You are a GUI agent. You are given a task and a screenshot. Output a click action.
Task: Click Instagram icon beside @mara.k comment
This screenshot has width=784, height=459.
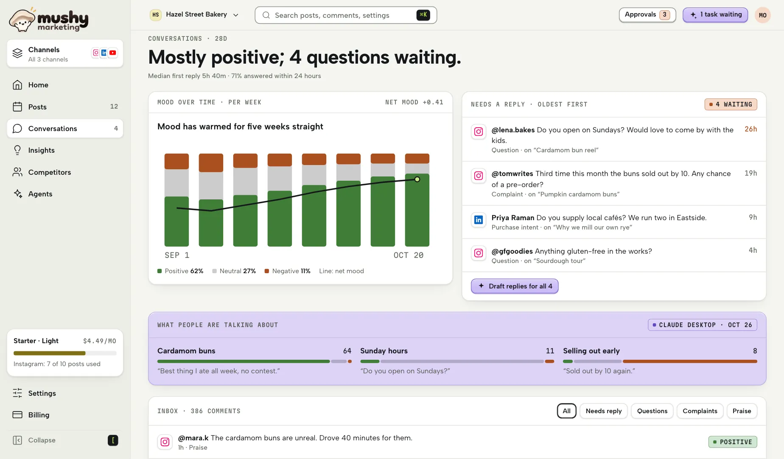pyautogui.click(x=165, y=442)
